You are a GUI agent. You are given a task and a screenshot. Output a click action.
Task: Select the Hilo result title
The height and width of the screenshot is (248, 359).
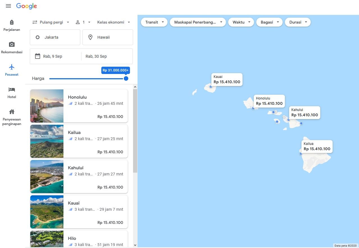coord(72,238)
